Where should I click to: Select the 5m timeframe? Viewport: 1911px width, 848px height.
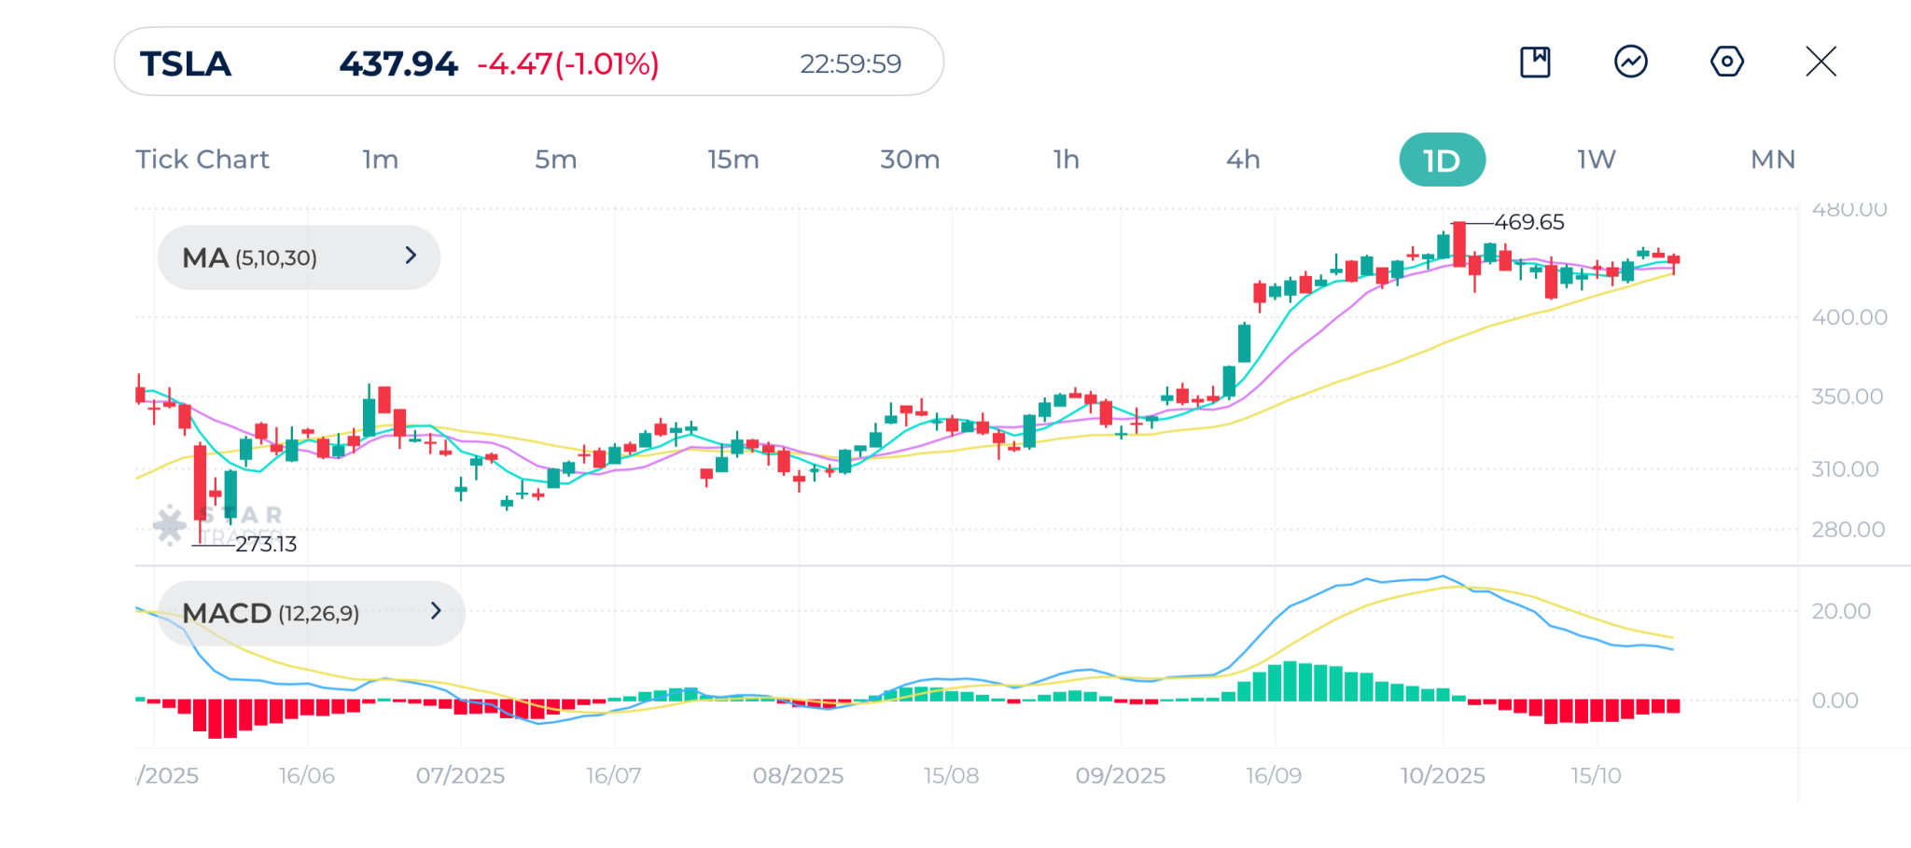[555, 160]
